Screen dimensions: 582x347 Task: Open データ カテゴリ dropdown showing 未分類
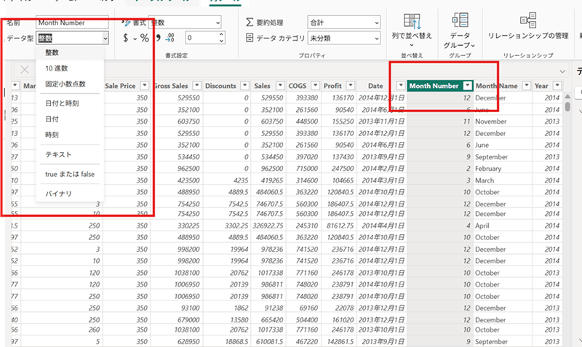click(x=343, y=38)
